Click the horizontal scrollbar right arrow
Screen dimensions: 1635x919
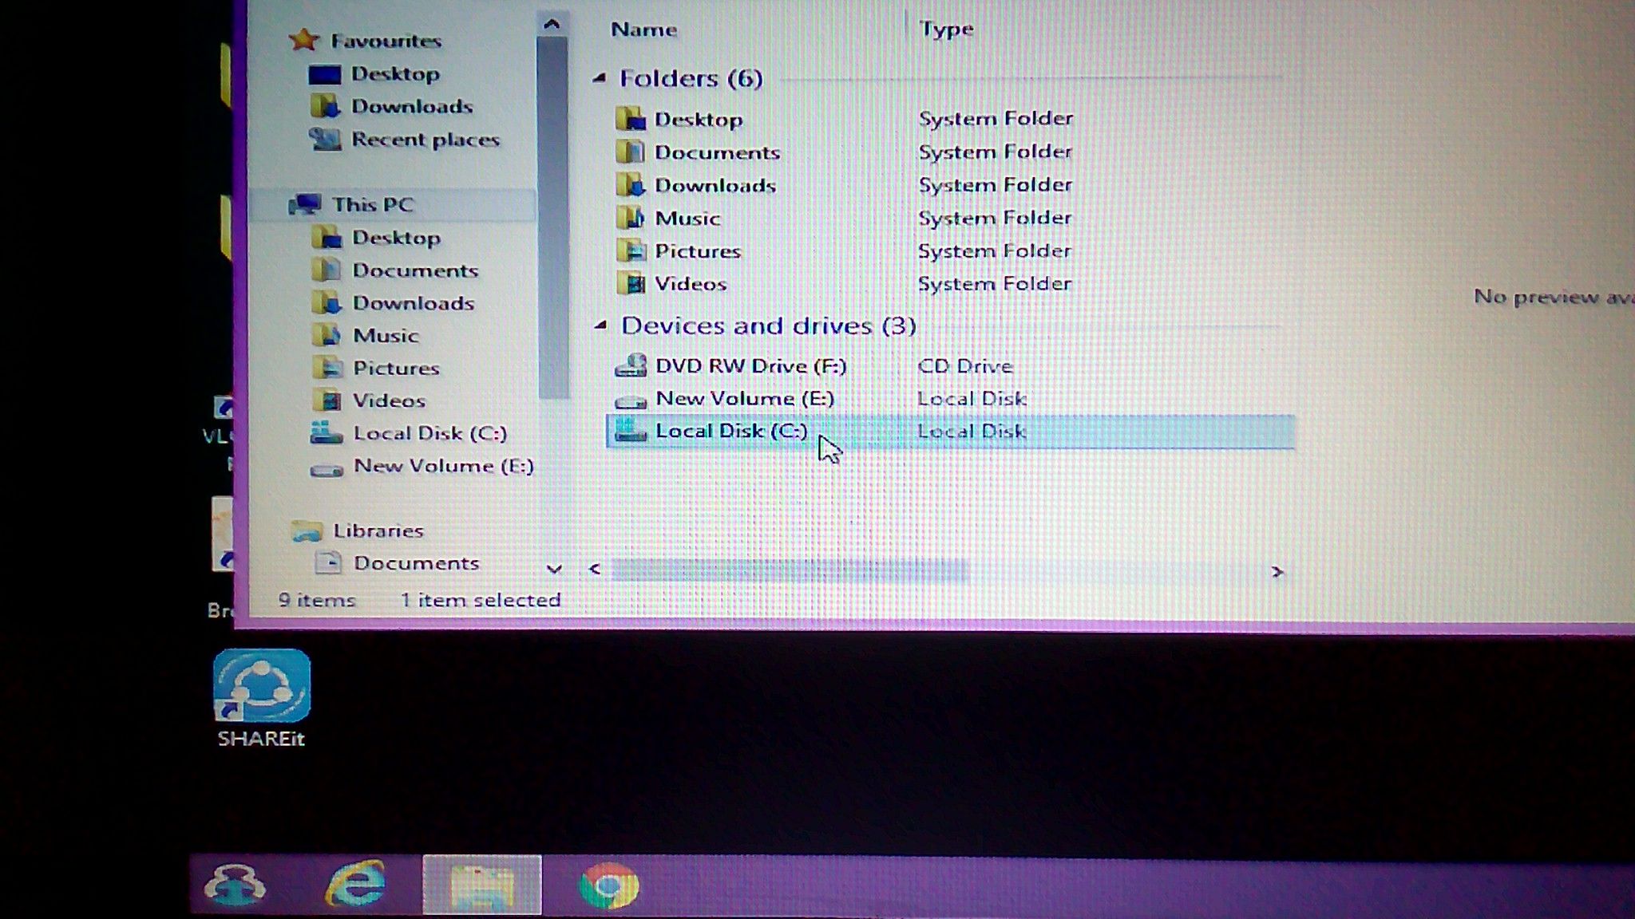[x=1277, y=571]
